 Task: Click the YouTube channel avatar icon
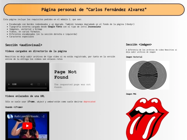coord(10,116)
